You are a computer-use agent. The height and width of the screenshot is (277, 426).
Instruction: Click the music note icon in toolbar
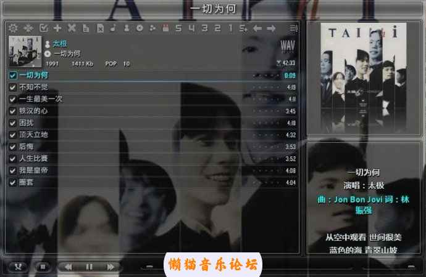(x=113, y=28)
